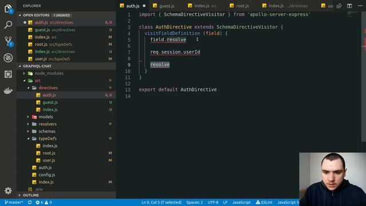Select root.js in typeDefs folder
This screenshot has height=206, width=366.
point(66,153)
